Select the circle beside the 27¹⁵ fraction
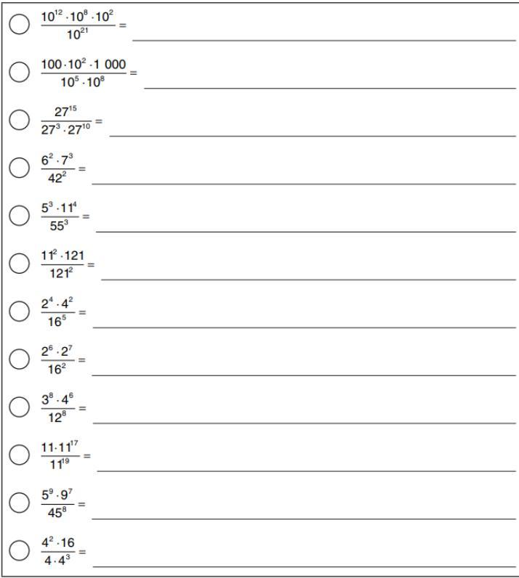 19,121
